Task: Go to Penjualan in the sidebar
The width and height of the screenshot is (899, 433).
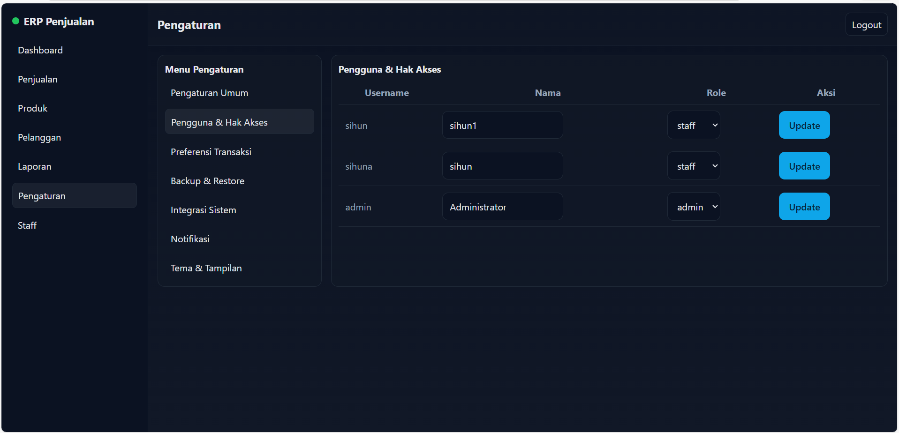Action: (x=38, y=79)
